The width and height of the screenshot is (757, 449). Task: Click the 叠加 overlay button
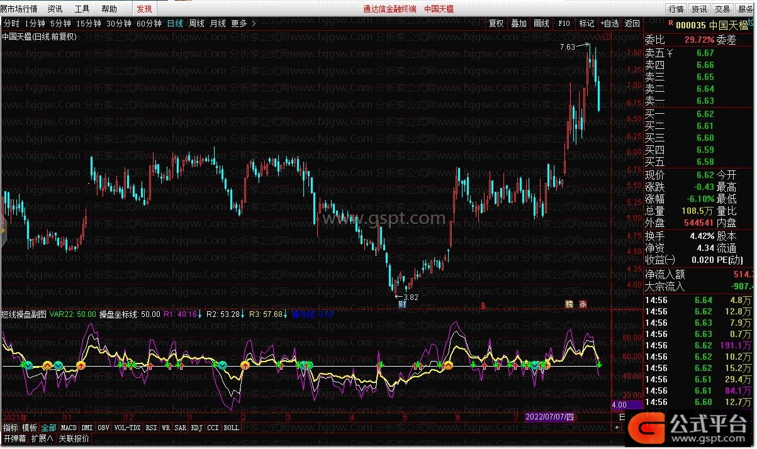click(519, 23)
